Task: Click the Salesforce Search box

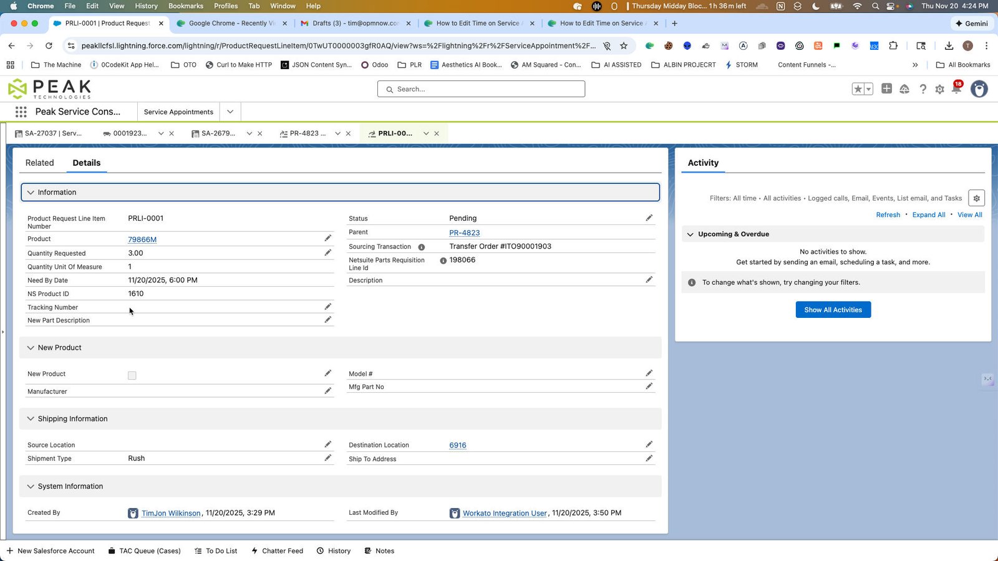Action: point(481,89)
